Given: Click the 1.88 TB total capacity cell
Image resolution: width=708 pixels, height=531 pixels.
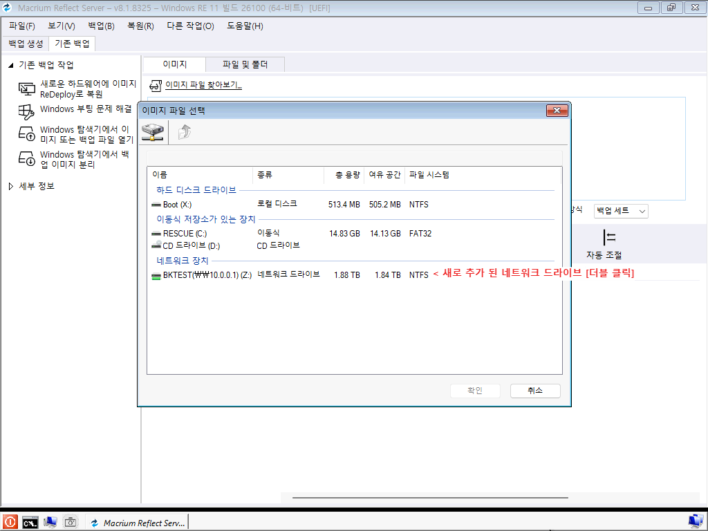Looking at the screenshot, I should pos(347,275).
